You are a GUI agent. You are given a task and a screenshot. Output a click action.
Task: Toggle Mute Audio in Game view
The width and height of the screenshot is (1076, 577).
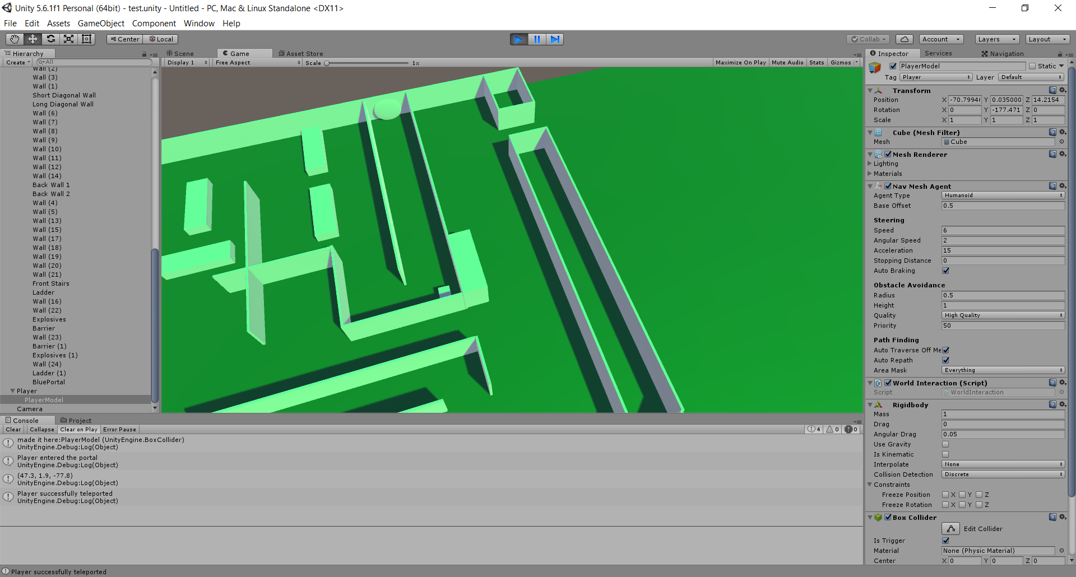(x=787, y=63)
